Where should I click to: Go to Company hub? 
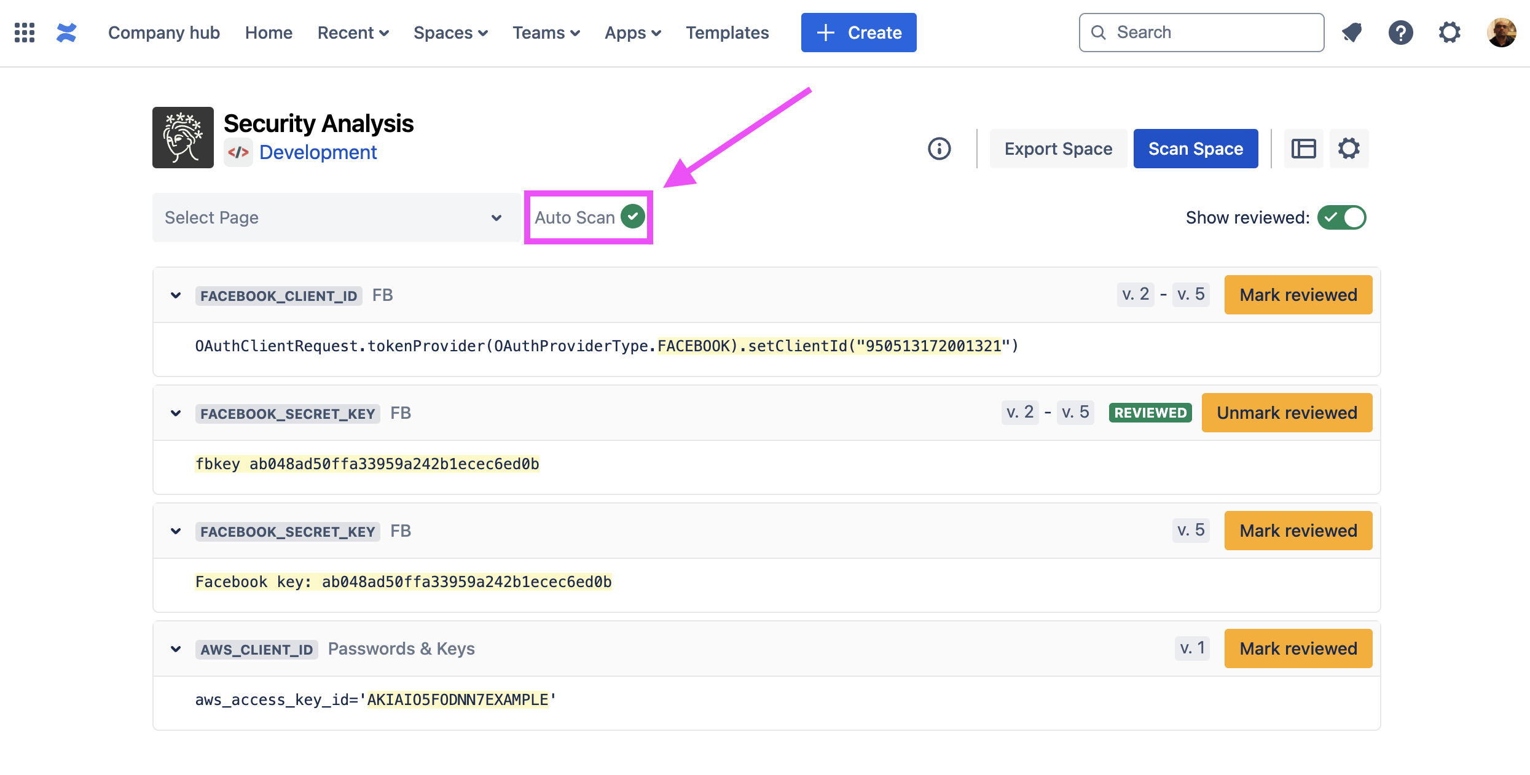164,33
